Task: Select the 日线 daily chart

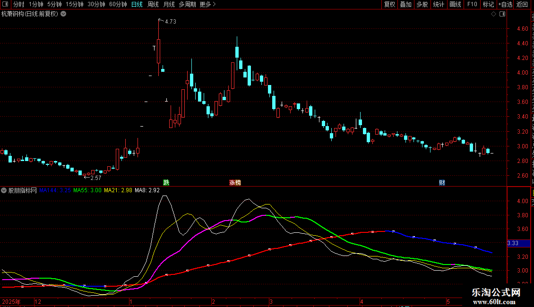Action: click(137, 4)
